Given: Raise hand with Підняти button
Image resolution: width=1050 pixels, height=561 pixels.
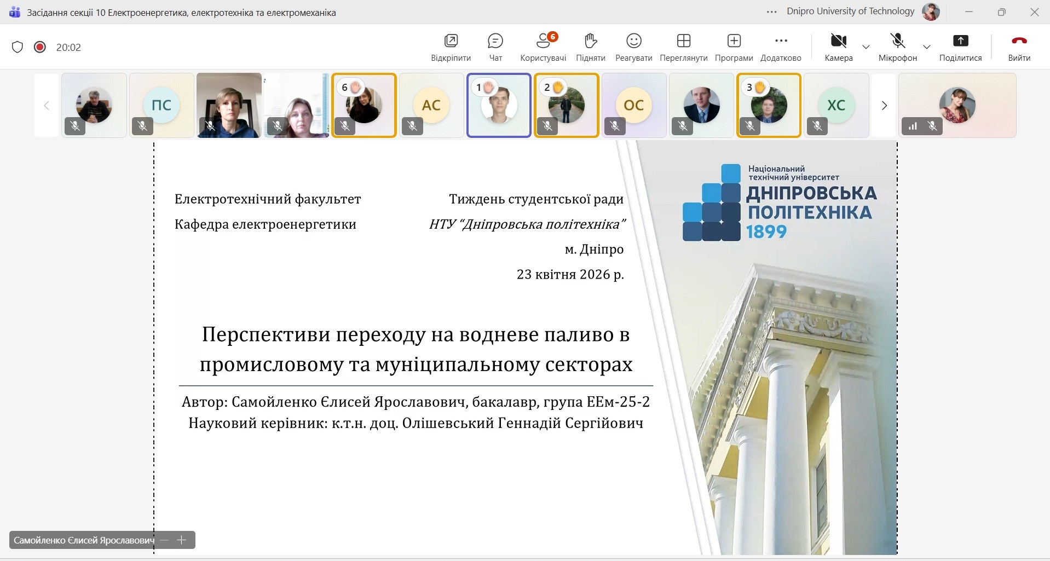Looking at the screenshot, I should click(590, 47).
